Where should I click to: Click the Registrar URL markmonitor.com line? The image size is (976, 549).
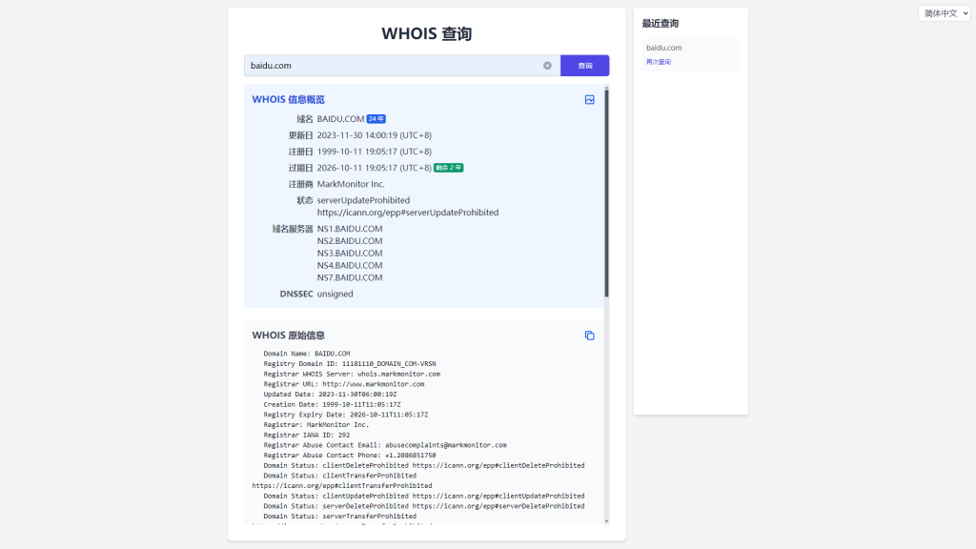point(343,384)
